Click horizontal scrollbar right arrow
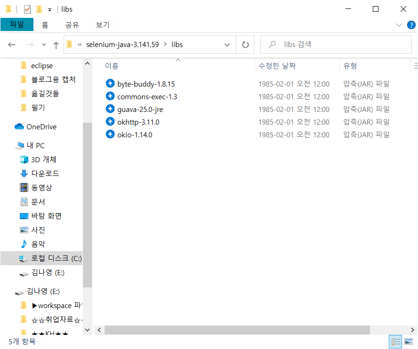 pyautogui.click(x=412, y=330)
